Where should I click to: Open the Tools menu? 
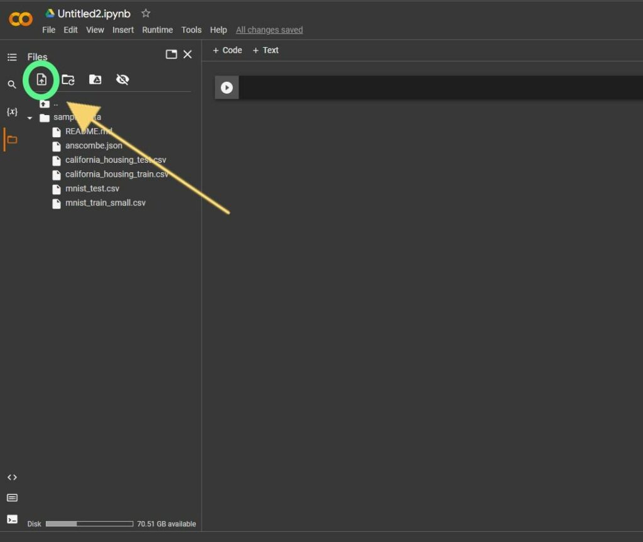192,30
